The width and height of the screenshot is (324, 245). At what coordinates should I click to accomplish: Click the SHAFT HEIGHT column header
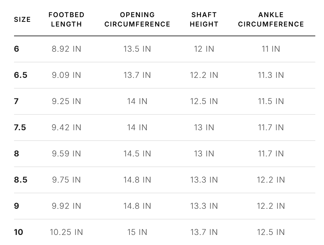click(204, 19)
